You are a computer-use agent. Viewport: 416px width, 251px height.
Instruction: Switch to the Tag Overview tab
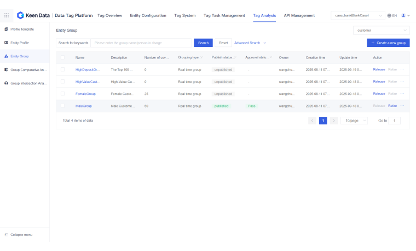click(x=109, y=15)
